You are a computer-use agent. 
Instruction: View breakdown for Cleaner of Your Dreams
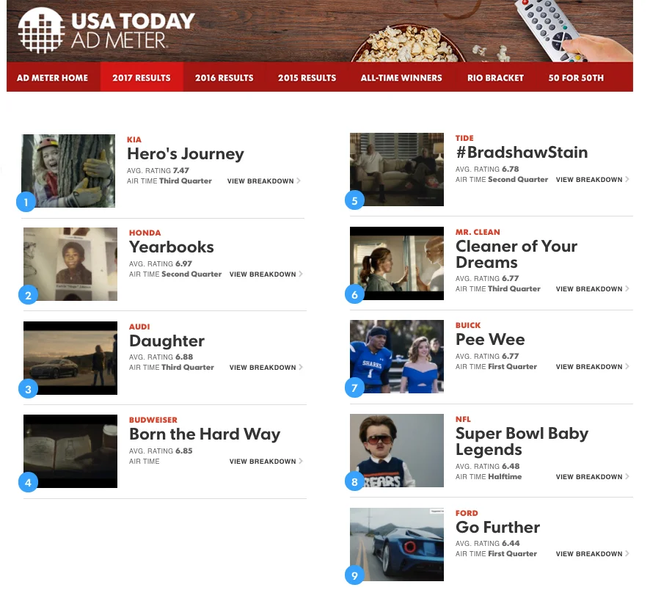(593, 288)
